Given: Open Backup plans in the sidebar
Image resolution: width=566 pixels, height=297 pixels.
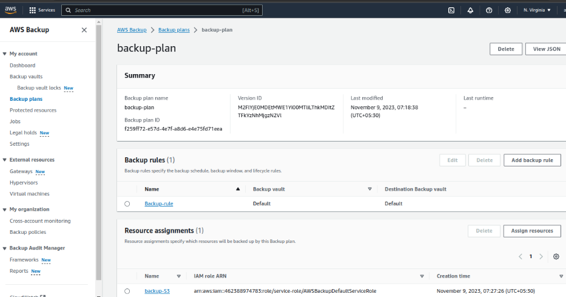Looking at the screenshot, I should (26, 99).
